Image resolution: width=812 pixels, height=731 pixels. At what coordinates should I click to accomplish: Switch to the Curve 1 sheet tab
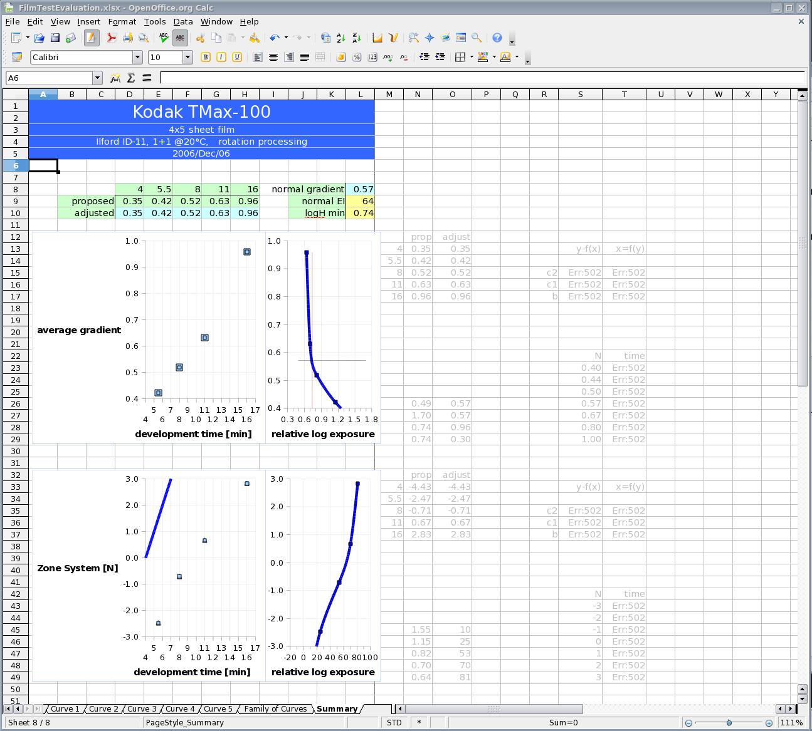click(65, 709)
